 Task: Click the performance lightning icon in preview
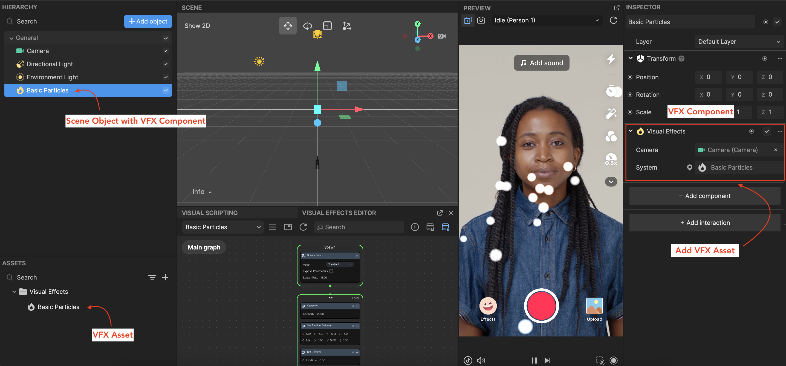(611, 59)
